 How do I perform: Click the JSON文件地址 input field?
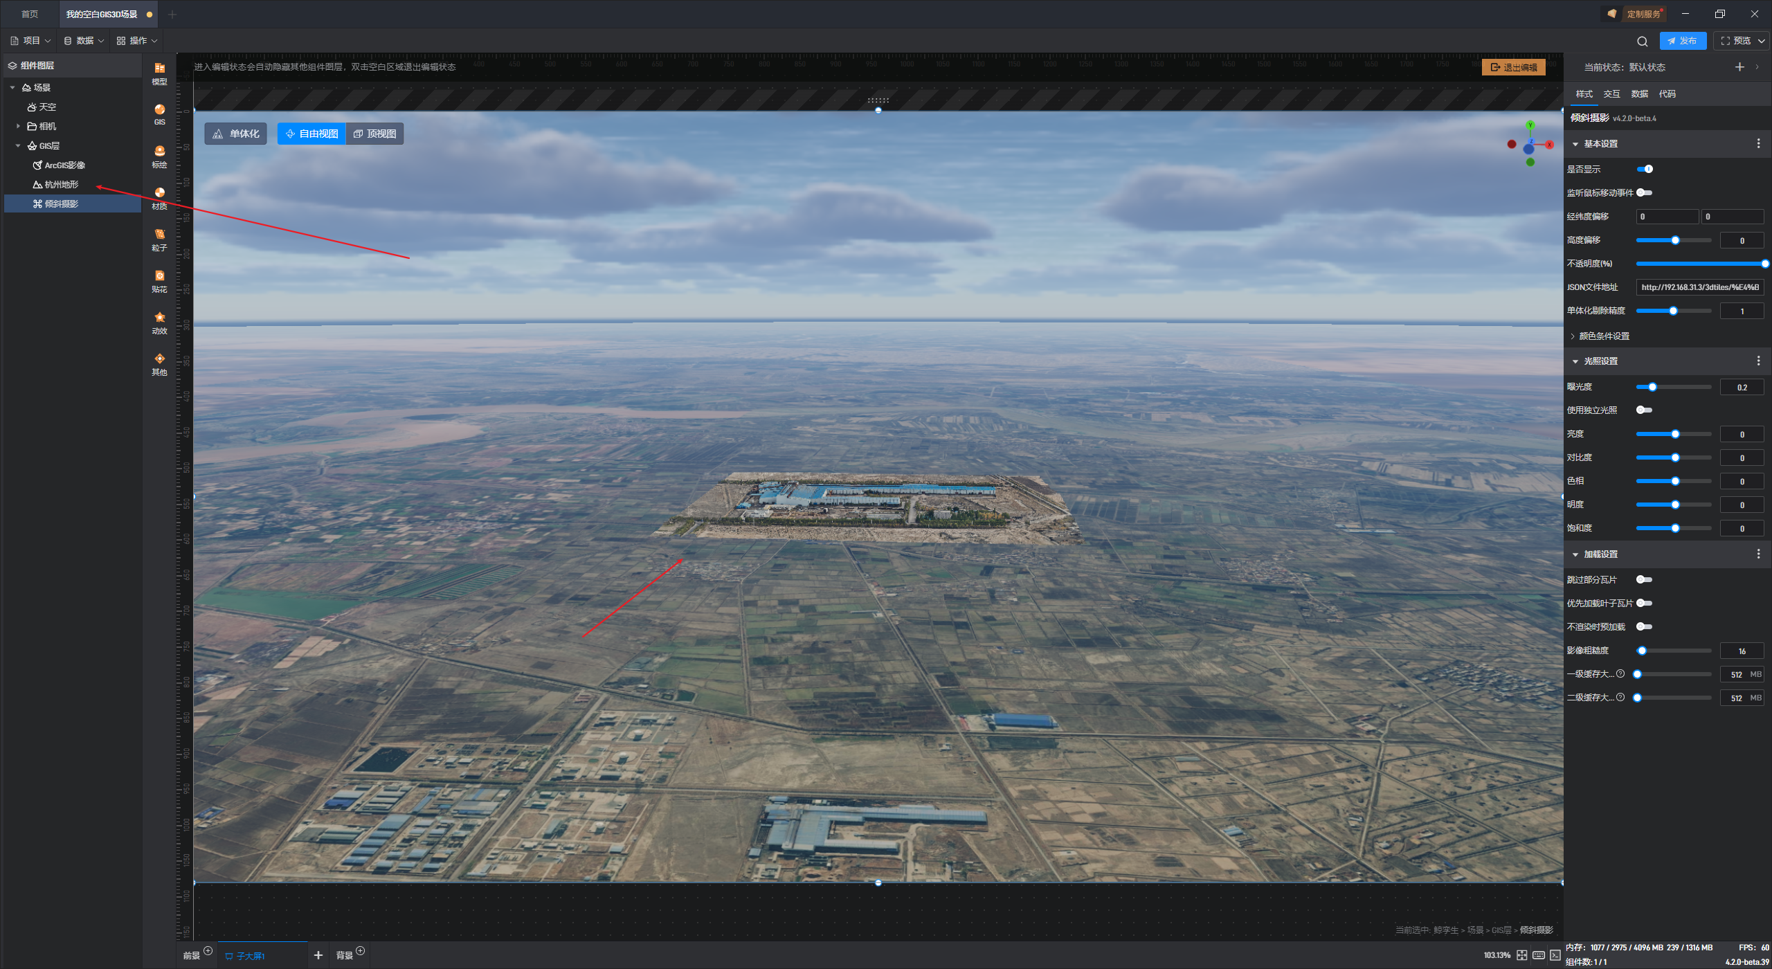1699,287
